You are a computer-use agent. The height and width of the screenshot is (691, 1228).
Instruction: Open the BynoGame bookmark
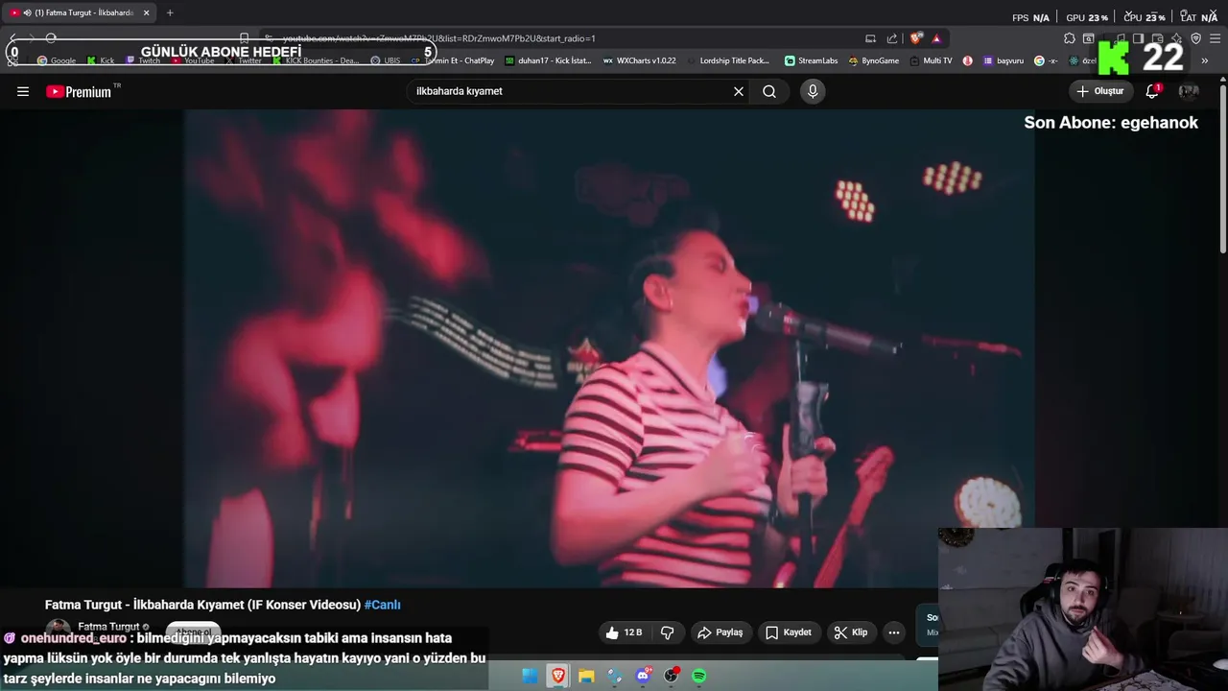pyautogui.click(x=873, y=60)
